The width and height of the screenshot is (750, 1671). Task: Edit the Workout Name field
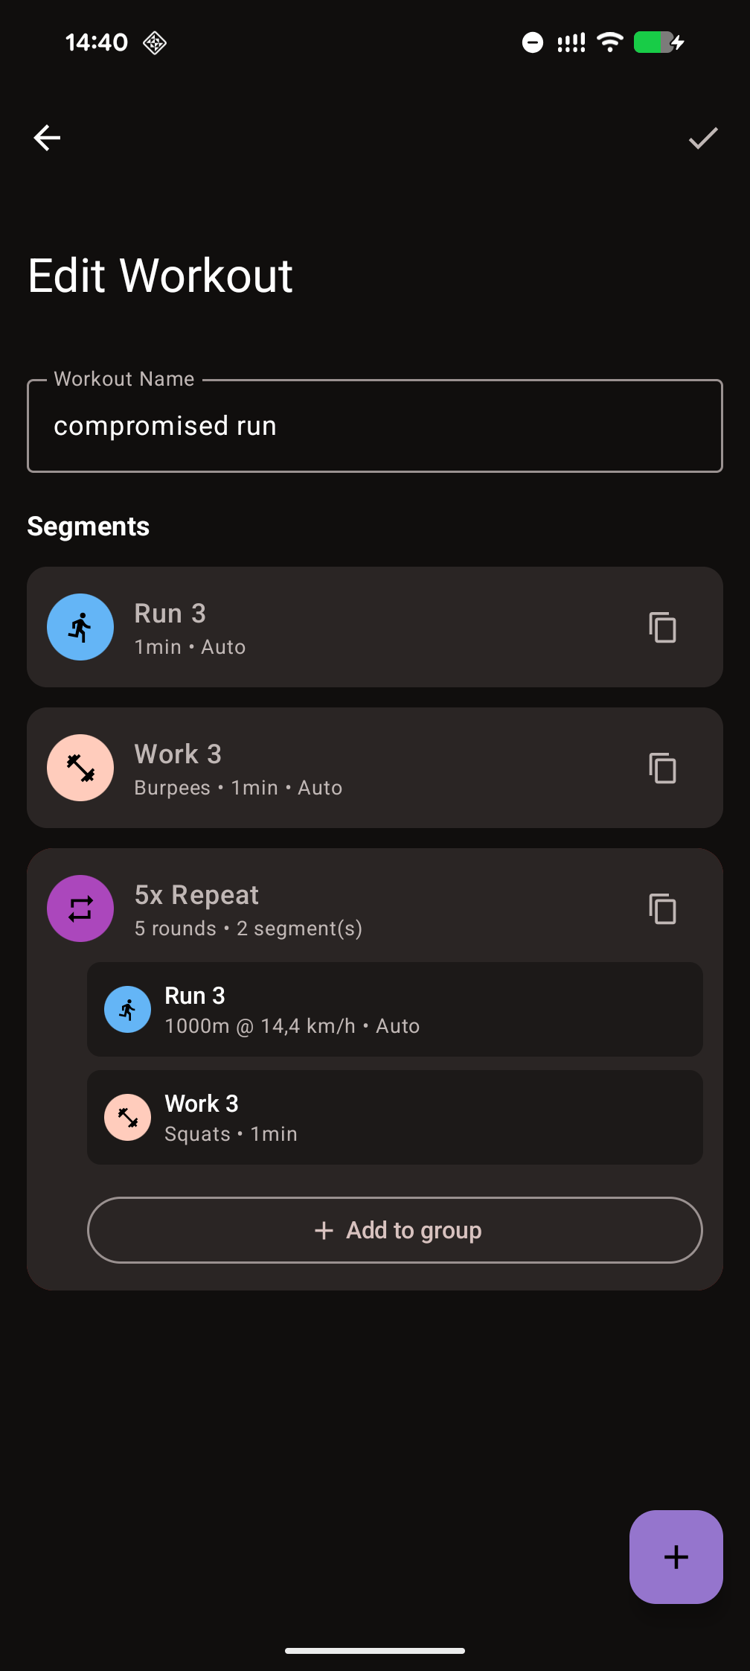click(x=375, y=424)
